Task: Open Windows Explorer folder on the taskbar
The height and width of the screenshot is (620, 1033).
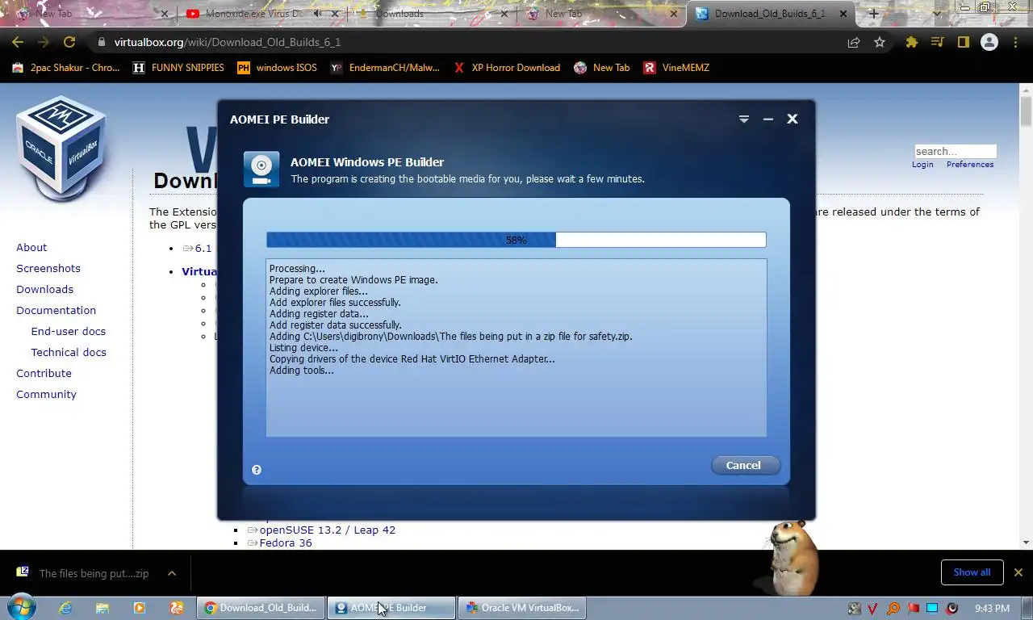Action: pyautogui.click(x=102, y=608)
